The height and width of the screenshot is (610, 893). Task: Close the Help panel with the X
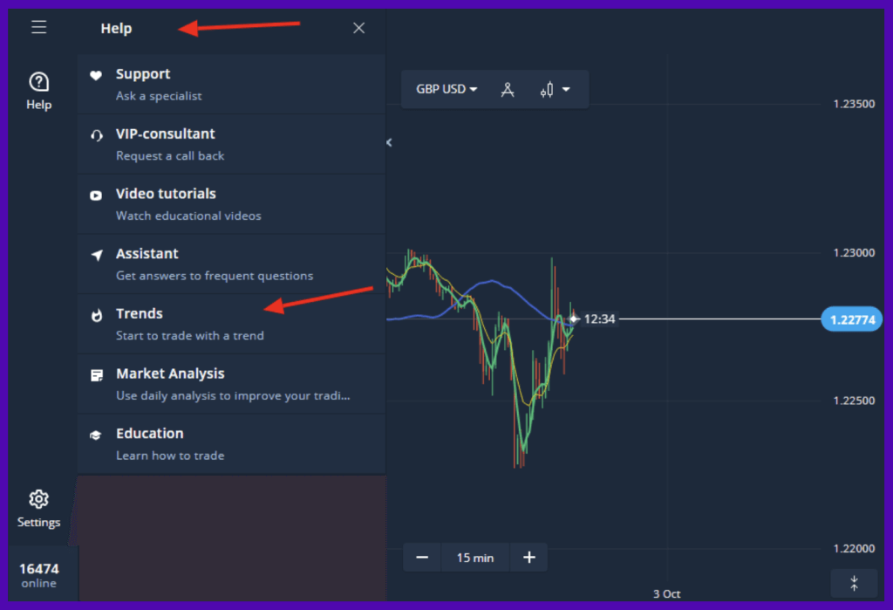pos(358,28)
